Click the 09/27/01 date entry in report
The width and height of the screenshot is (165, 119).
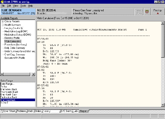tap(43, 85)
